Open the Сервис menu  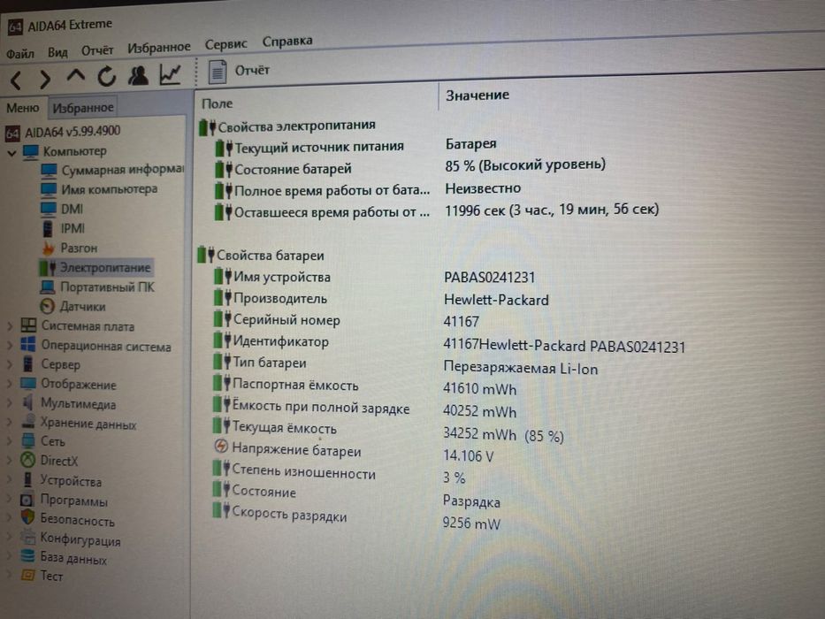pos(225,44)
